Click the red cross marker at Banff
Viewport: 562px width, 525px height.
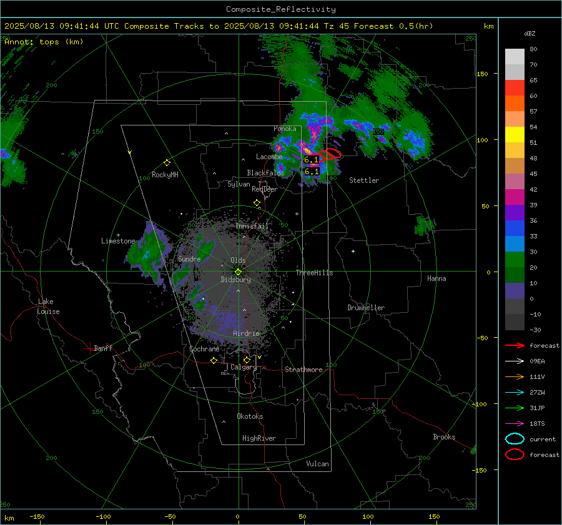(x=89, y=348)
